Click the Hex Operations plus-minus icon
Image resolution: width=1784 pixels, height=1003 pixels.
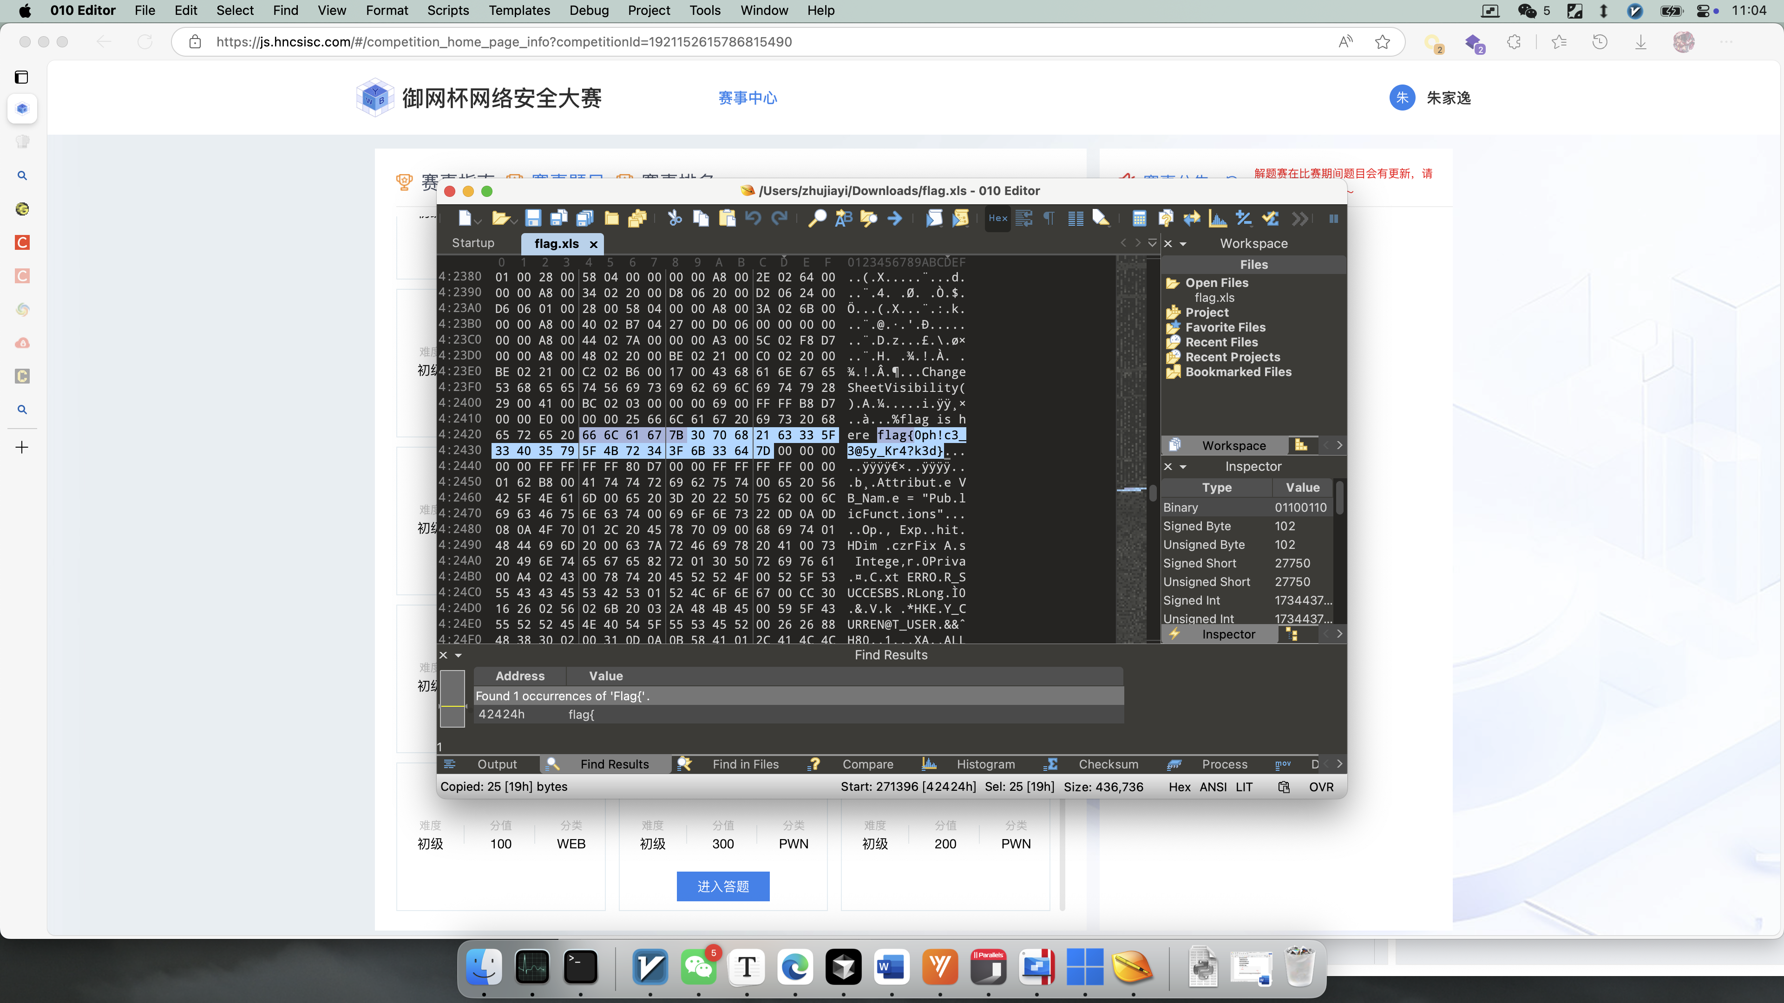1244,219
